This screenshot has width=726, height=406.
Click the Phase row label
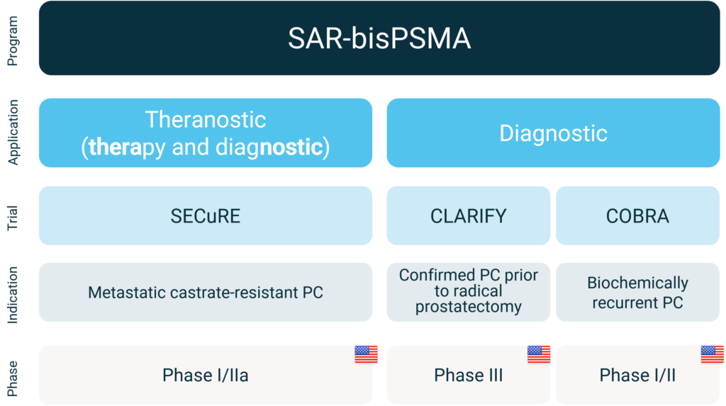pos(13,378)
